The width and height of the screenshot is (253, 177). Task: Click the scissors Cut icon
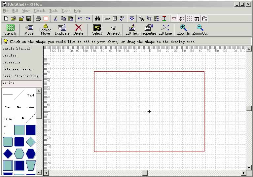(x=55, y=18)
